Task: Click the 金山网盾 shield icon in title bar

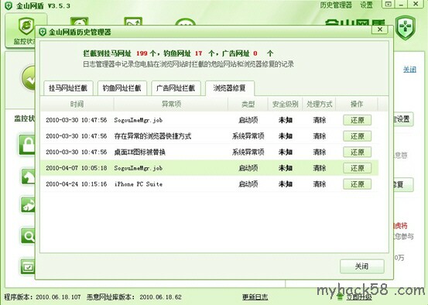Action: tap(9, 5)
